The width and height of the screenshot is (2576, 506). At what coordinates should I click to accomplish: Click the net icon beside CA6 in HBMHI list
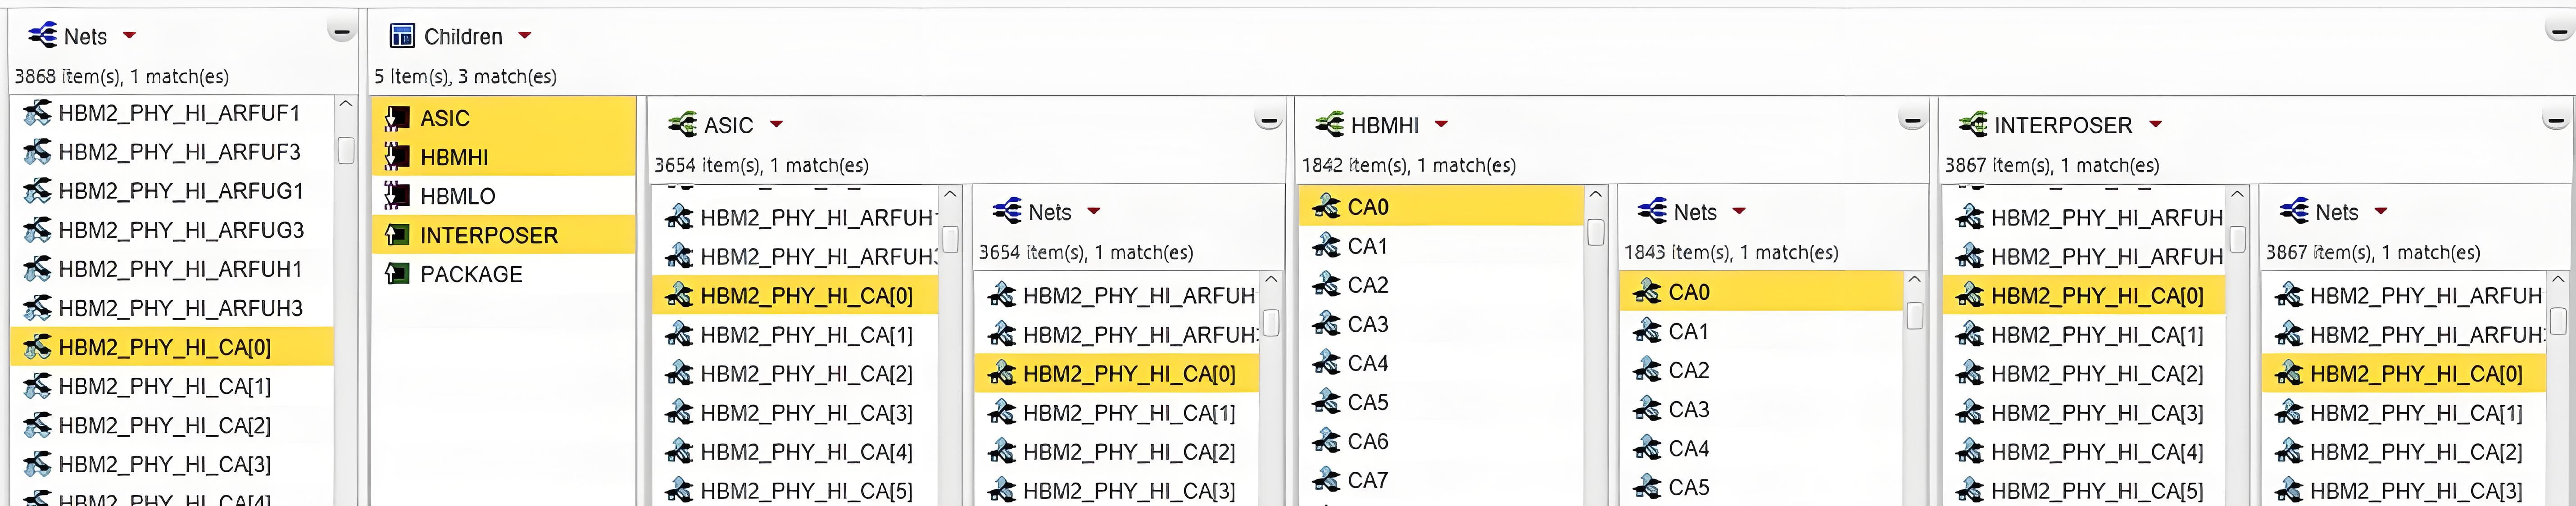[1326, 441]
